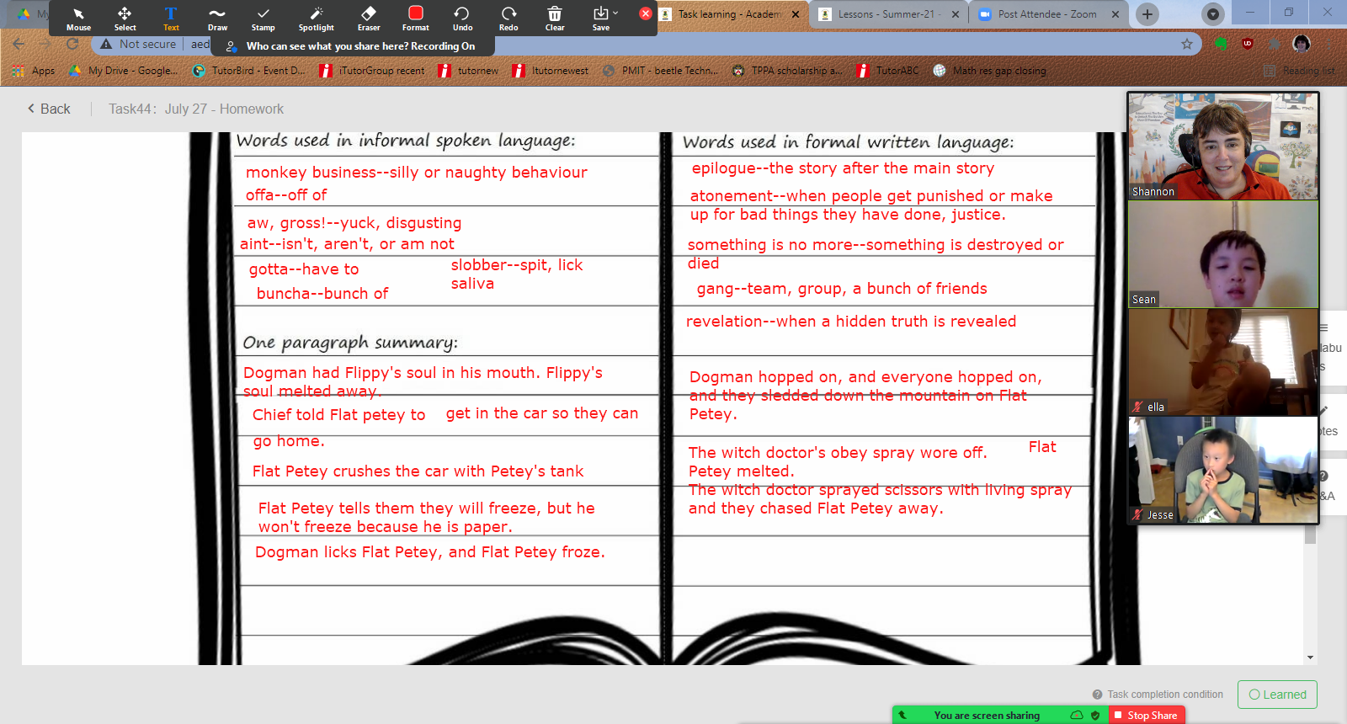Close the Task learning tab
The width and height of the screenshot is (1347, 724).
796,14
